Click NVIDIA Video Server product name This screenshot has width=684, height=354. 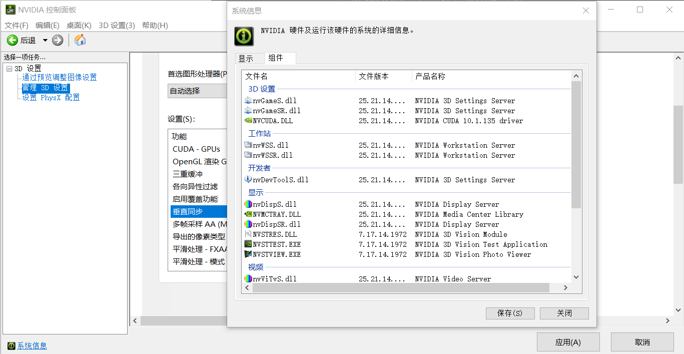[x=453, y=279]
